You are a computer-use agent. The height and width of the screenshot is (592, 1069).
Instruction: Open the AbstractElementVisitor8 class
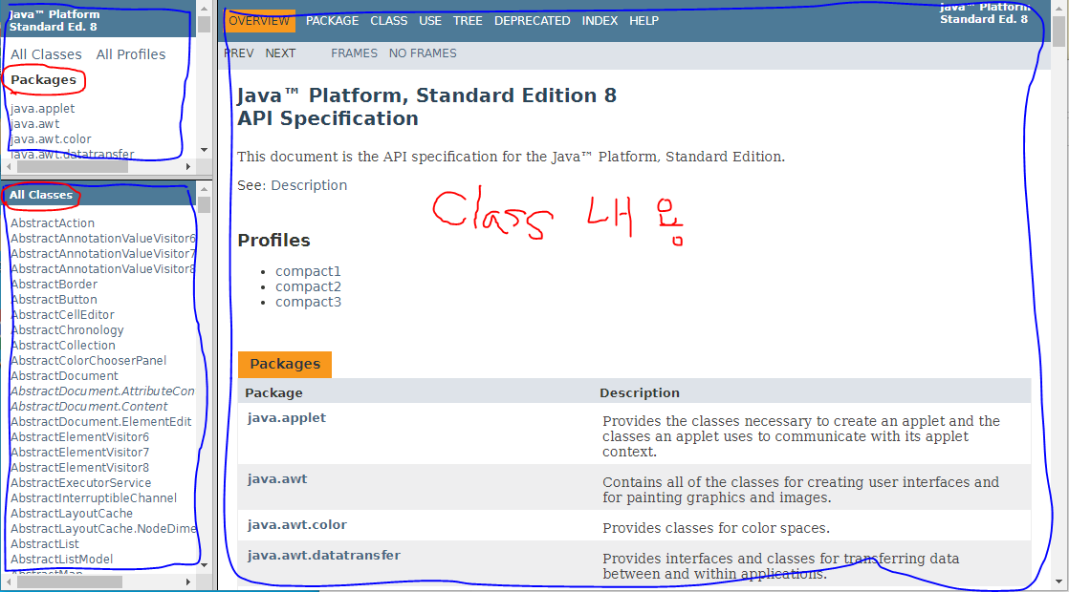click(79, 468)
